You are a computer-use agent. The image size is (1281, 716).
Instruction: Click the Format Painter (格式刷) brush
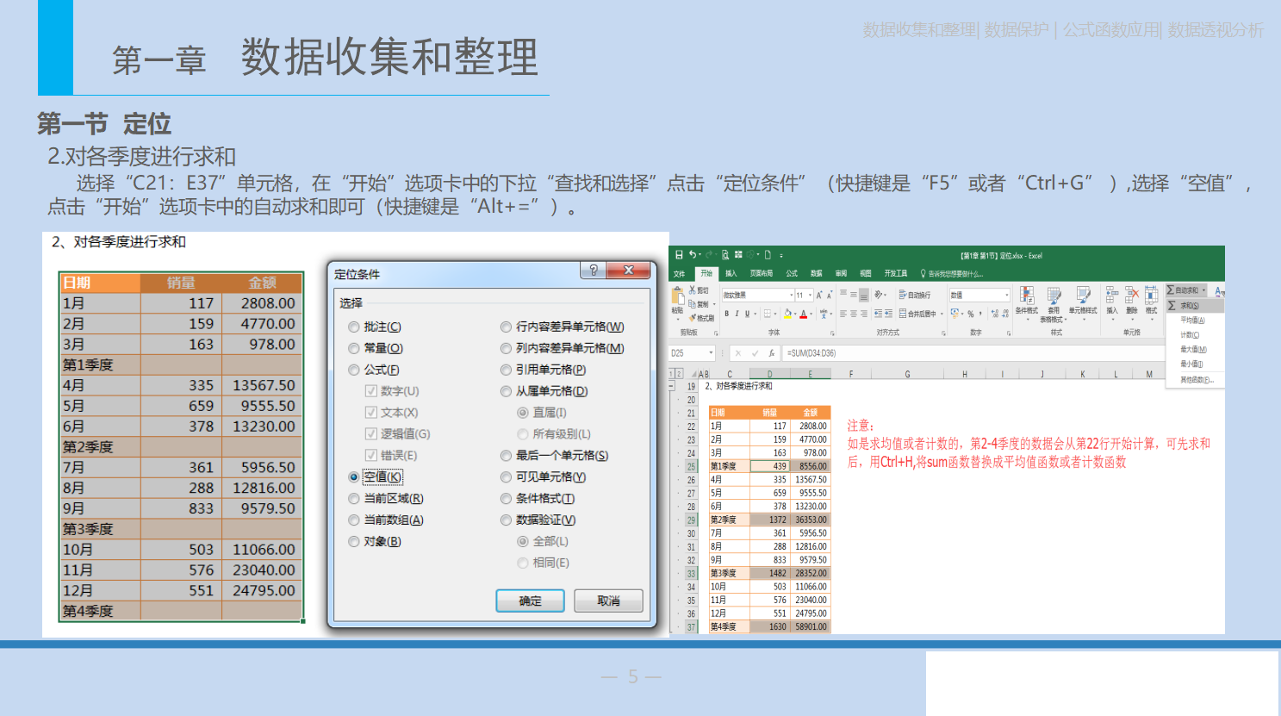click(x=692, y=318)
